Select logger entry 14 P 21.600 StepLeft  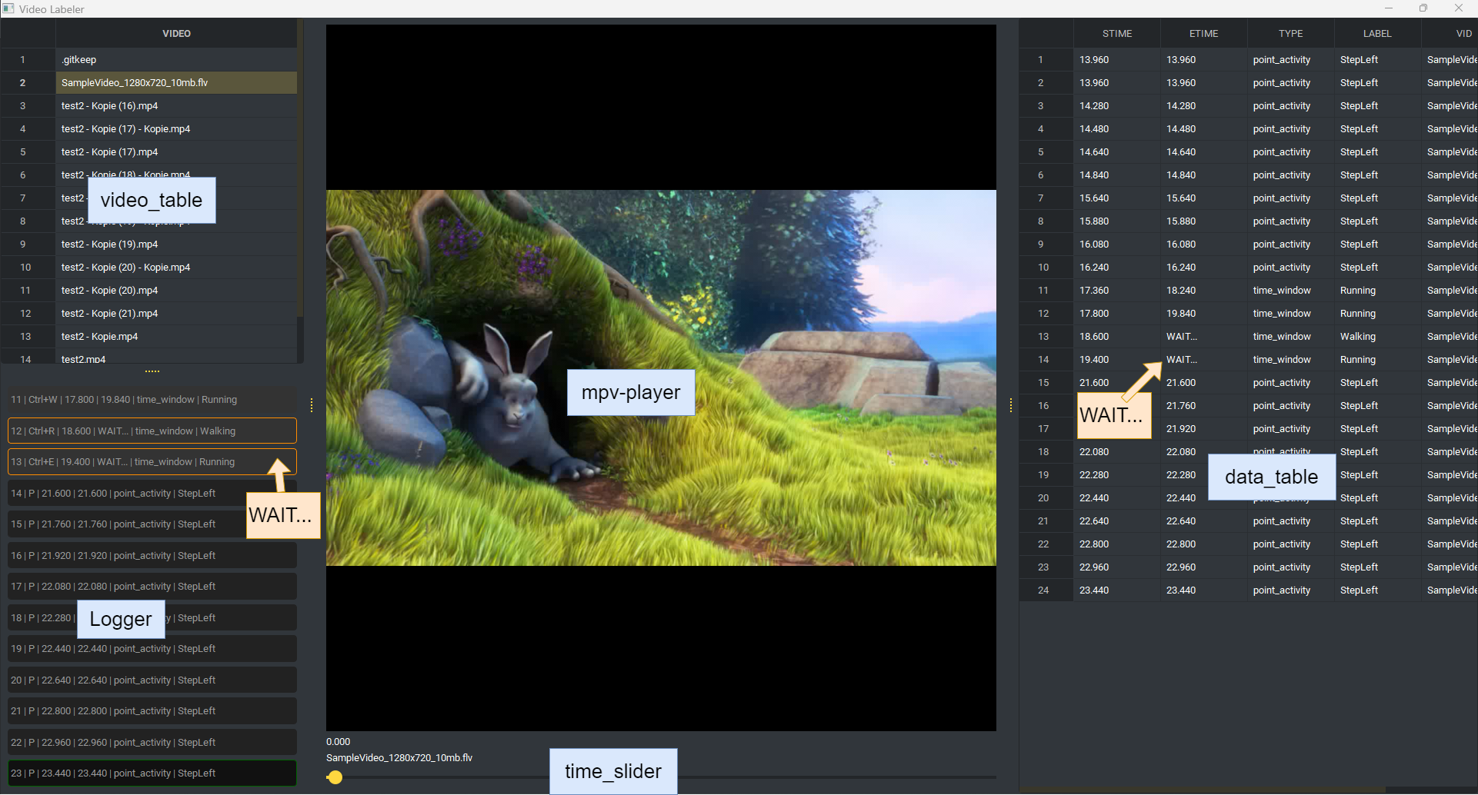(x=152, y=494)
